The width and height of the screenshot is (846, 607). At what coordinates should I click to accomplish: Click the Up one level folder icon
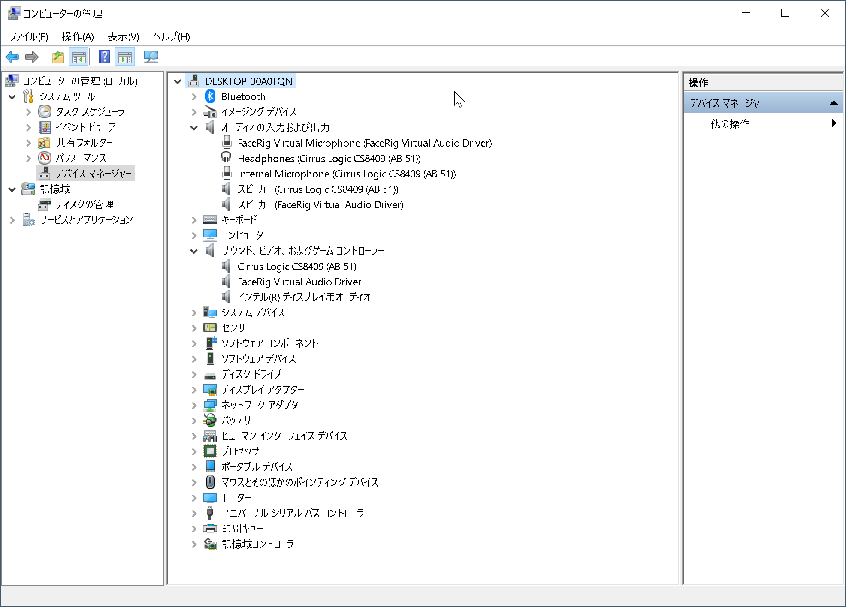coord(58,57)
